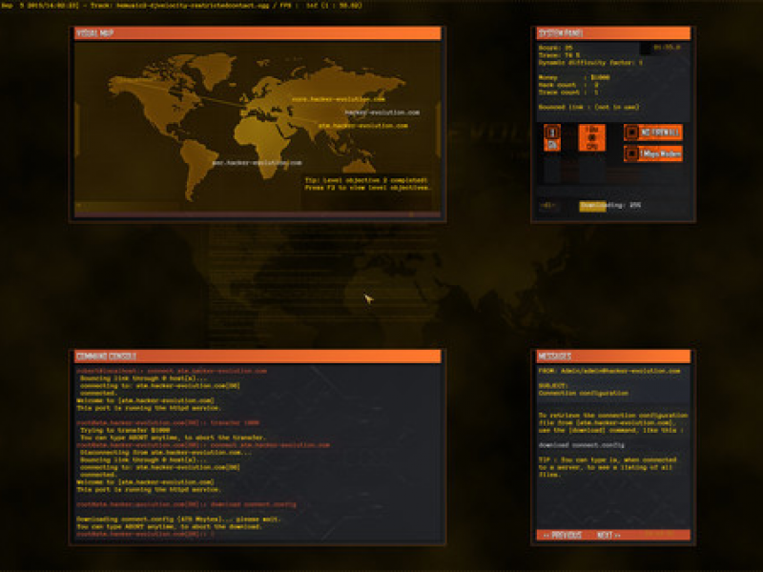Click the Trace percentage line
The height and width of the screenshot is (572, 763).
point(559,55)
